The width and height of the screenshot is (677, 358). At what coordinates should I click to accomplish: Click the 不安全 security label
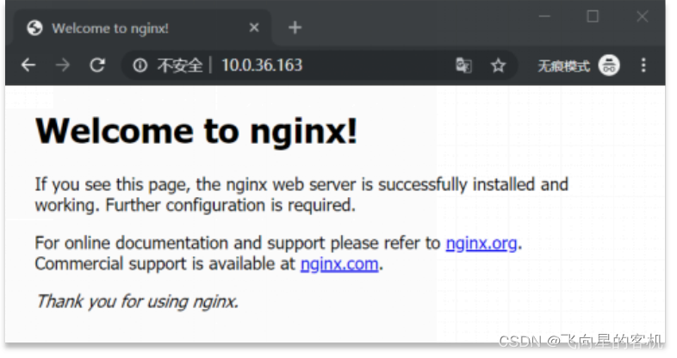click(x=180, y=65)
